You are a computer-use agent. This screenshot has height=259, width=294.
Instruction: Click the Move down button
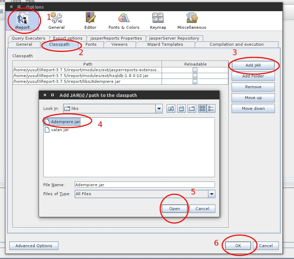[253, 108]
